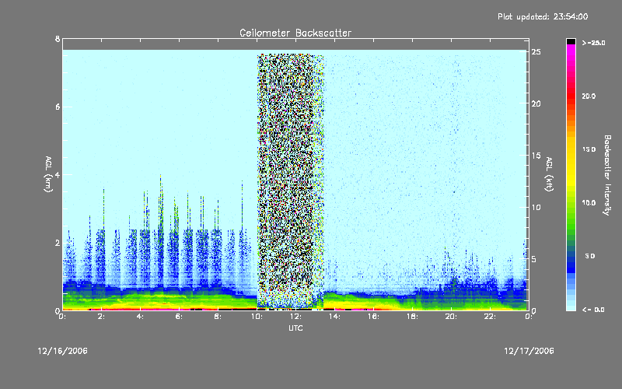Click the "6:" UTC hour tick label
The width and height of the screenshot is (622, 389).
(x=180, y=317)
